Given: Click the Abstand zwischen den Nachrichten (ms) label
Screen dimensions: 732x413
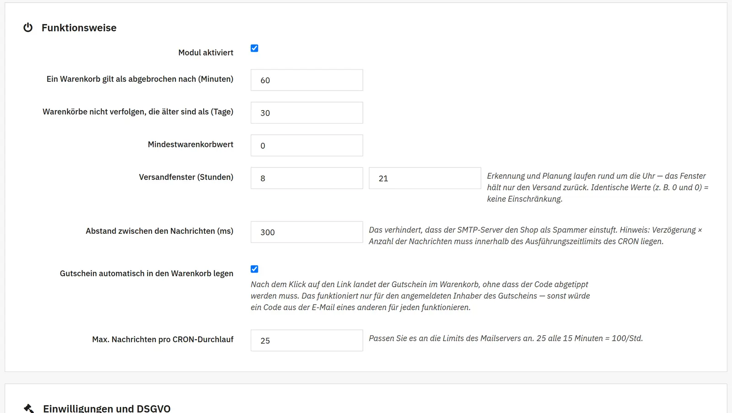Looking at the screenshot, I should (x=160, y=231).
